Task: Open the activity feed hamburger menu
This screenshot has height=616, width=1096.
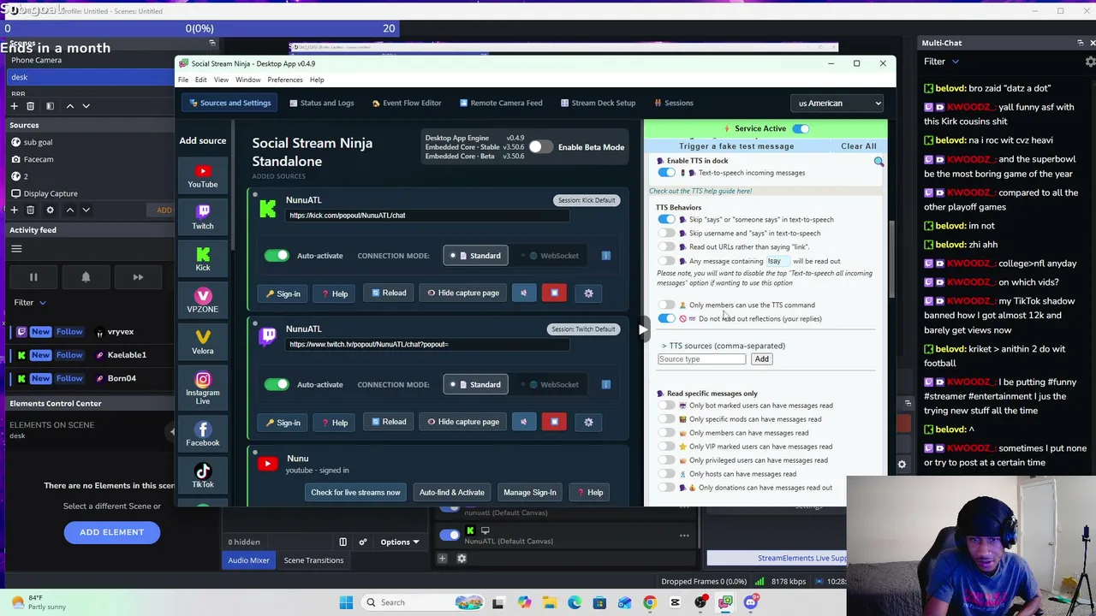Action: (x=16, y=249)
